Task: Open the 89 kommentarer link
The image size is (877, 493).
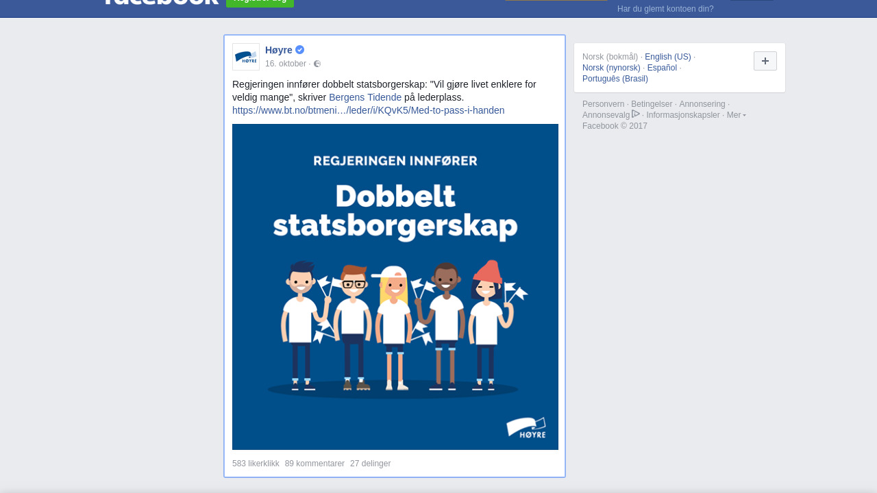Action: pyautogui.click(x=314, y=464)
